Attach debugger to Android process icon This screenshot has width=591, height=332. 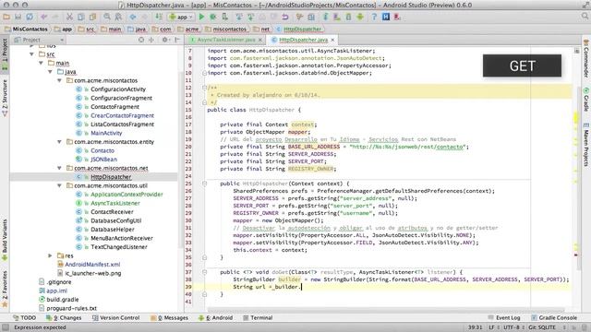[225, 17]
